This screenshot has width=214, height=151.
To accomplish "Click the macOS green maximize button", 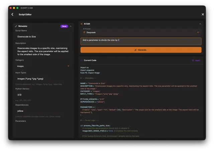I will click(x=17, y=8).
